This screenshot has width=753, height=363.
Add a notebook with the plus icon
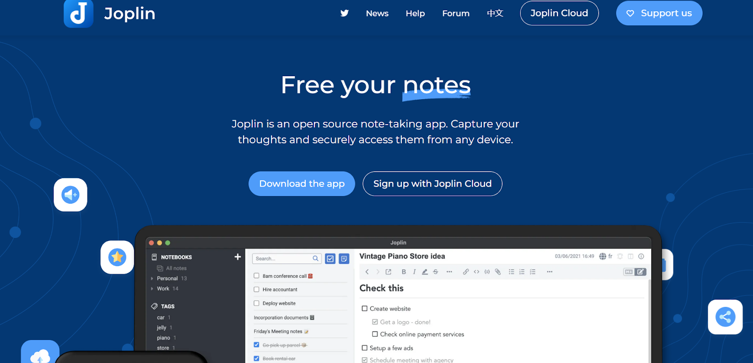click(238, 257)
